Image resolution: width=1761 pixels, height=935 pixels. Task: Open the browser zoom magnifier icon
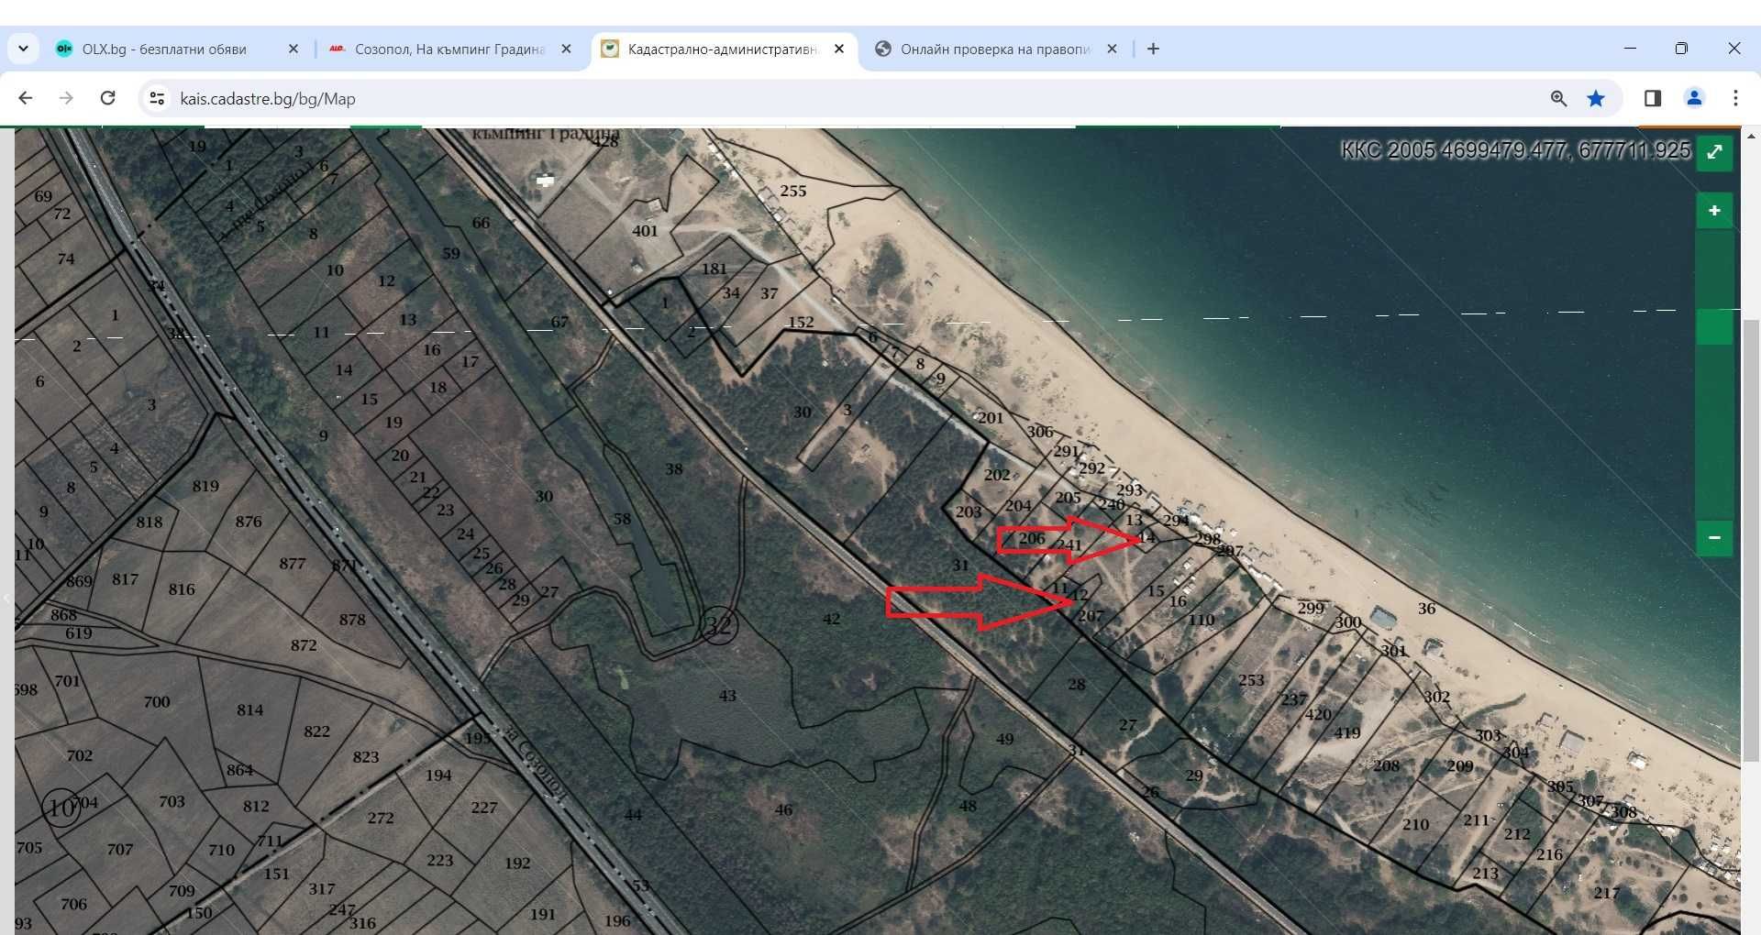pos(1558,98)
